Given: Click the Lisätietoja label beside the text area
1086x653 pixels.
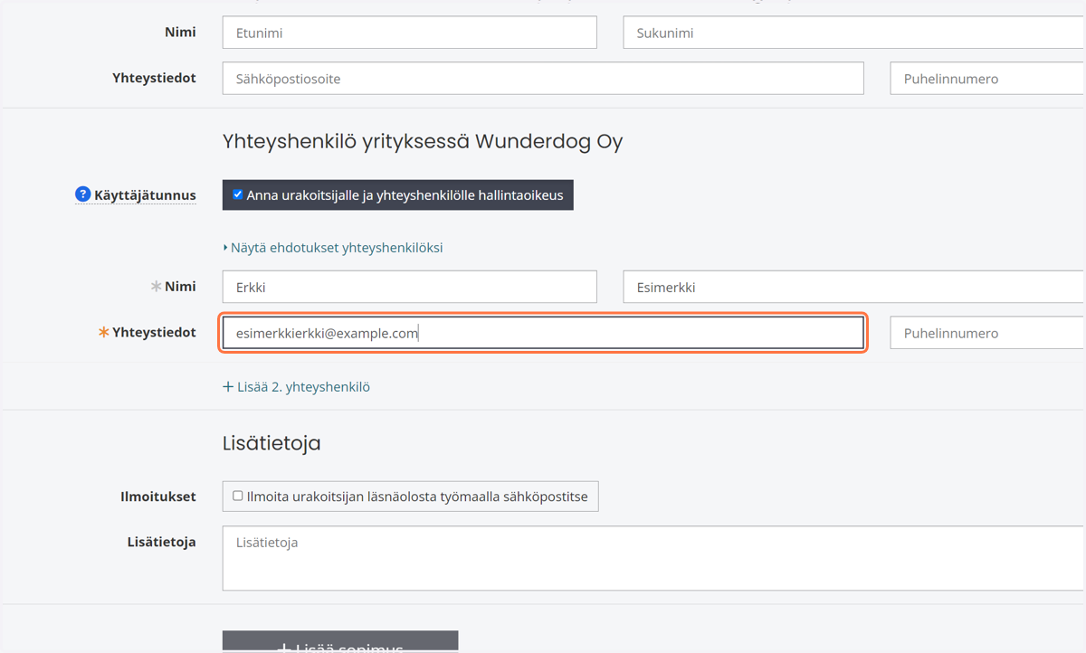Looking at the screenshot, I should (162, 543).
